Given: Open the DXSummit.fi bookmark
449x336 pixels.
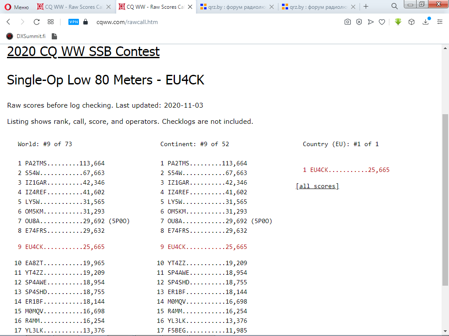Looking at the screenshot, I should pyautogui.click(x=26, y=36).
